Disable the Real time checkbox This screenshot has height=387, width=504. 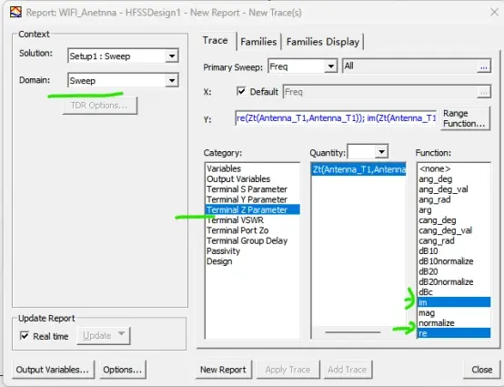coord(25,336)
